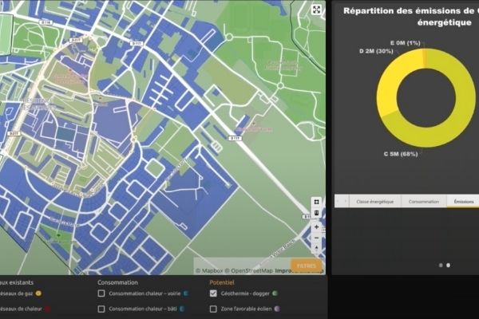Toggle fullscreen map view icon
The image size is (479, 319).
(x=317, y=10)
